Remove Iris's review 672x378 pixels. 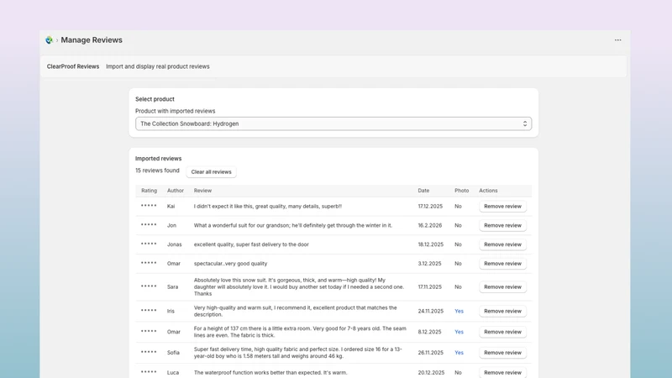[x=502, y=311]
